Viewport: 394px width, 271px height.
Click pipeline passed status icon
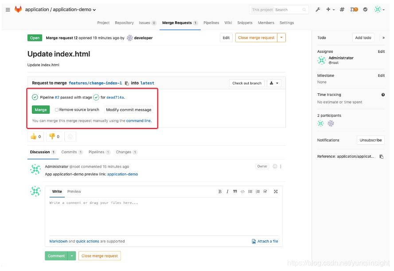point(35,97)
